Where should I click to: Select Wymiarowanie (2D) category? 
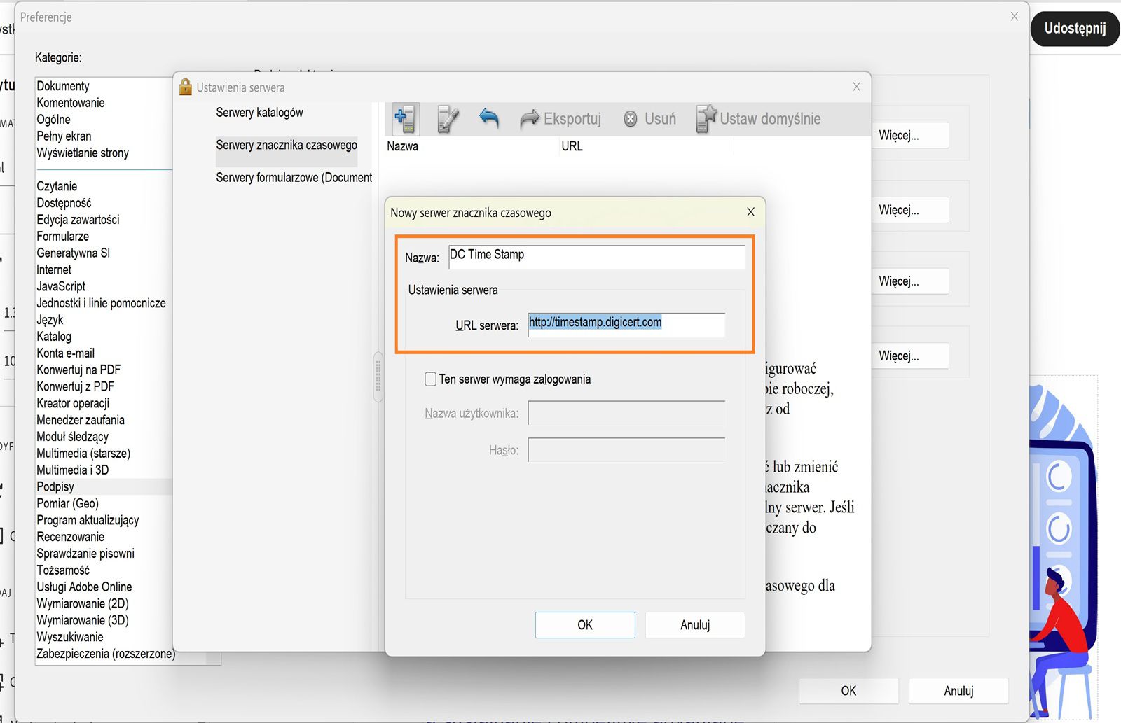pyautogui.click(x=83, y=604)
